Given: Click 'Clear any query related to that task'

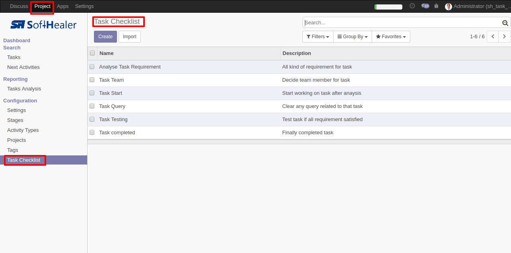Looking at the screenshot, I should pyautogui.click(x=322, y=106).
